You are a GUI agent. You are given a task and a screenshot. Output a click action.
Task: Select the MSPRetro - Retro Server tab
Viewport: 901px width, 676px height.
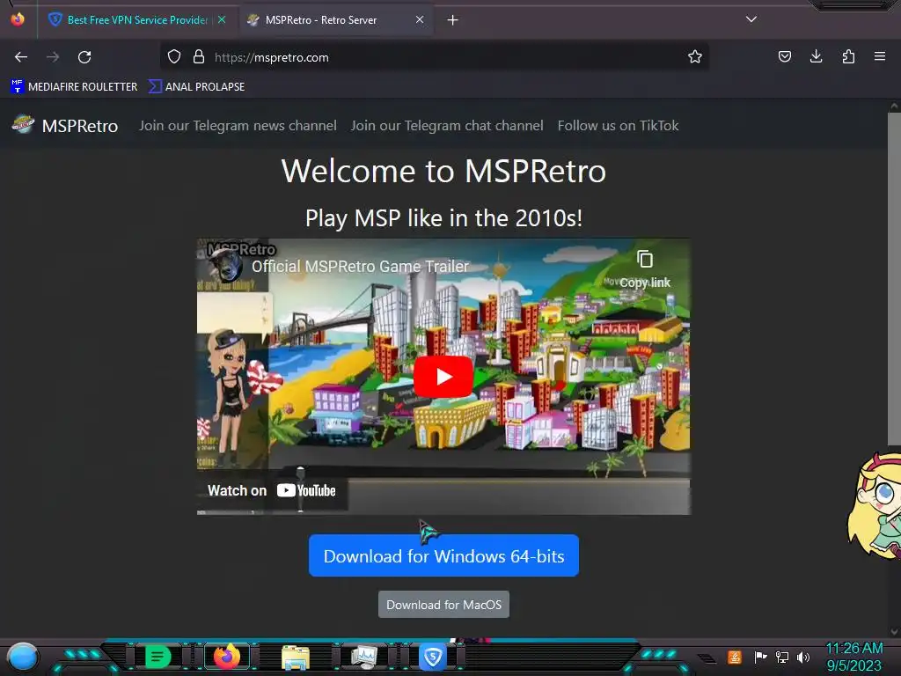point(336,20)
